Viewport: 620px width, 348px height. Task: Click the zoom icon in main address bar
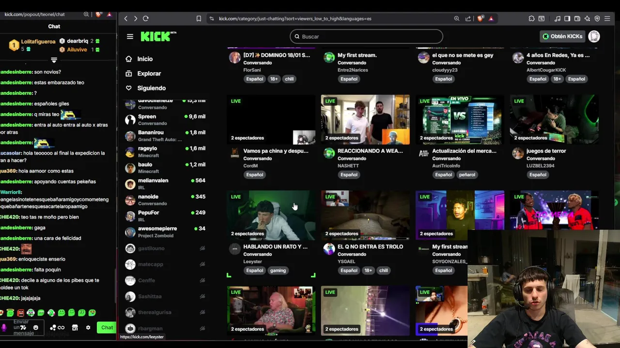(457, 18)
